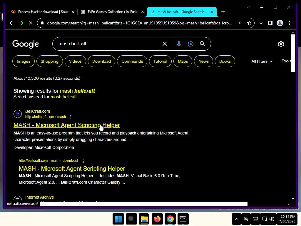
Task: Open Windows taskbar search
Action: [131, 219]
